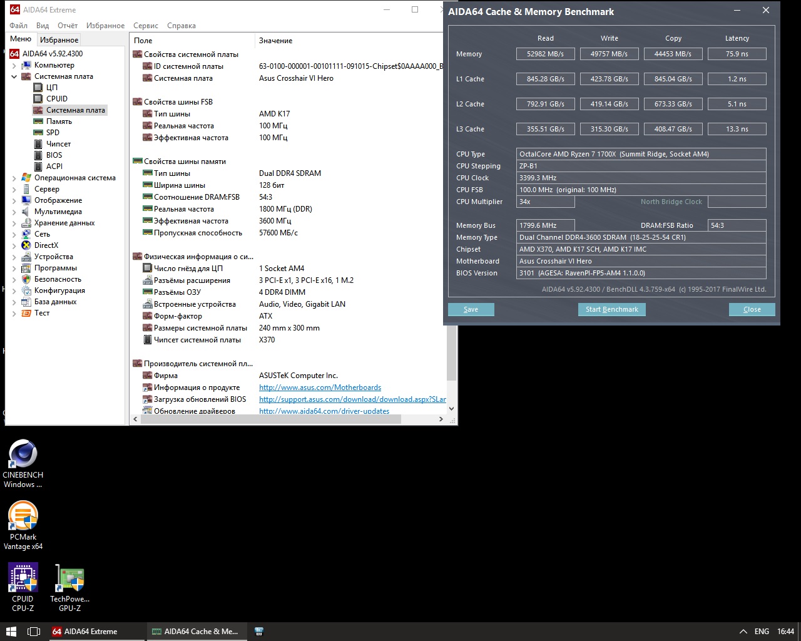Click the vertical scrollbar down arrow

(x=452, y=408)
